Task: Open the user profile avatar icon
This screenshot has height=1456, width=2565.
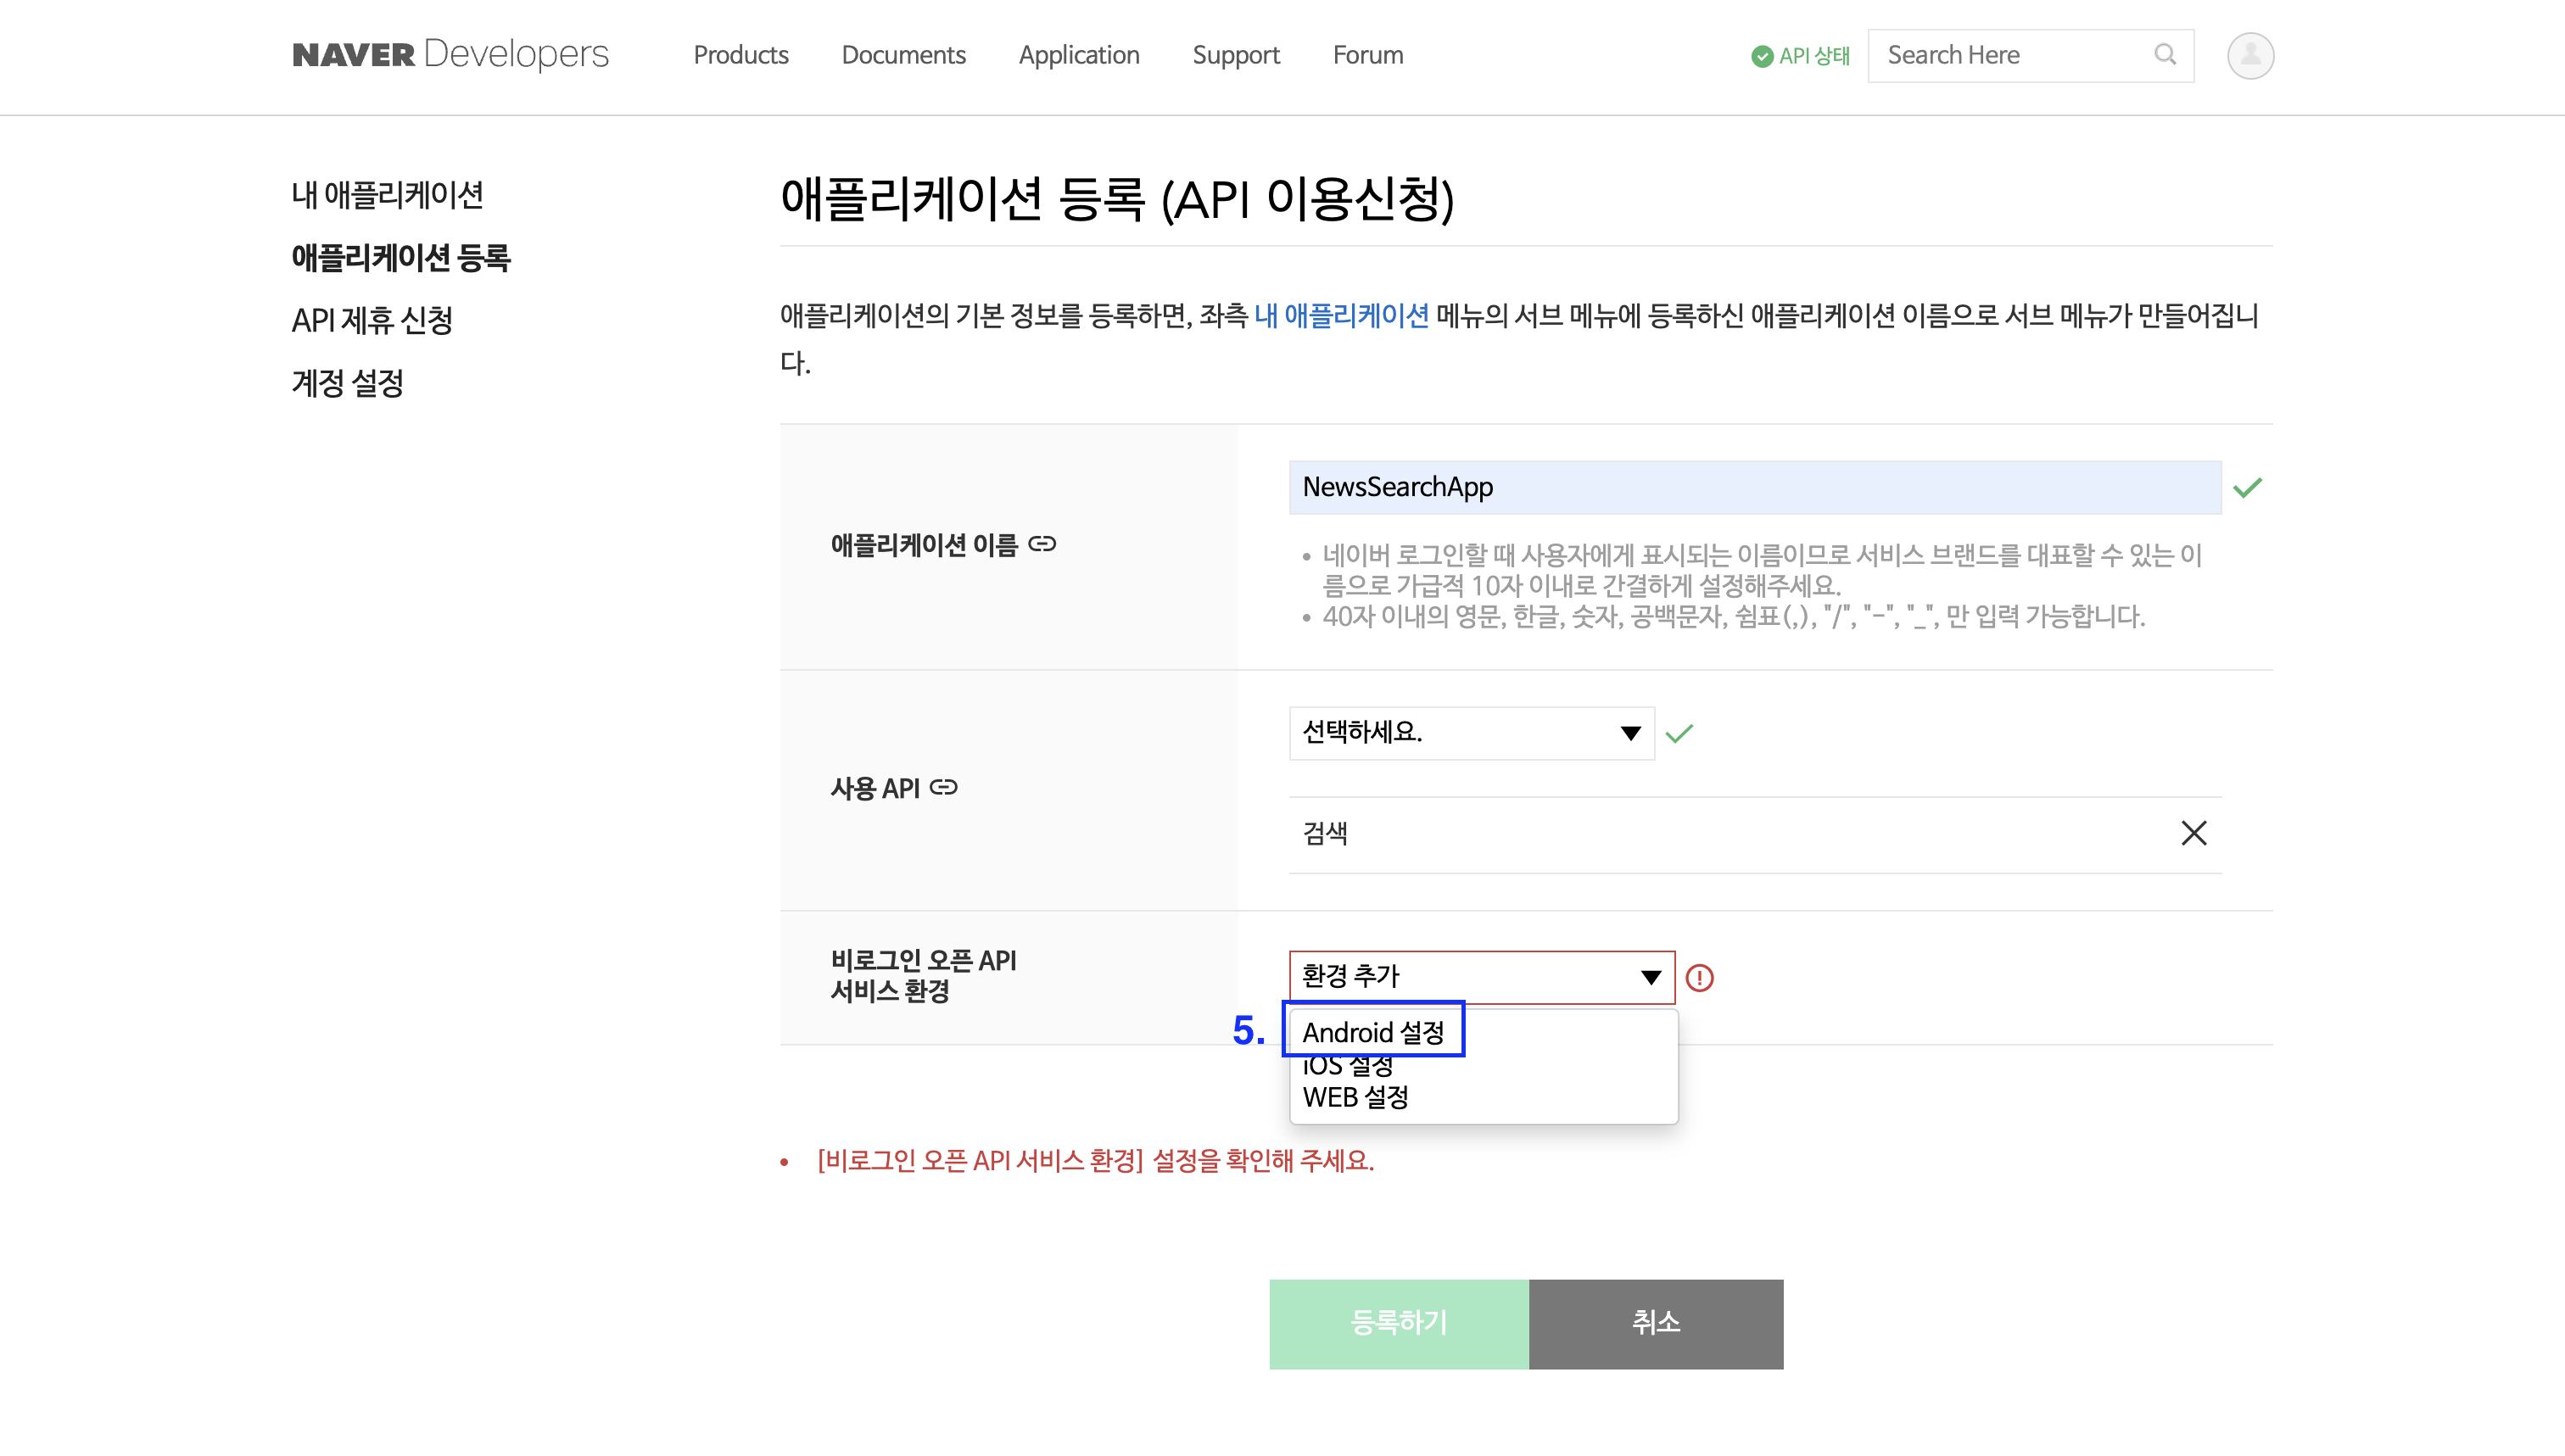Action: tap(2250, 55)
